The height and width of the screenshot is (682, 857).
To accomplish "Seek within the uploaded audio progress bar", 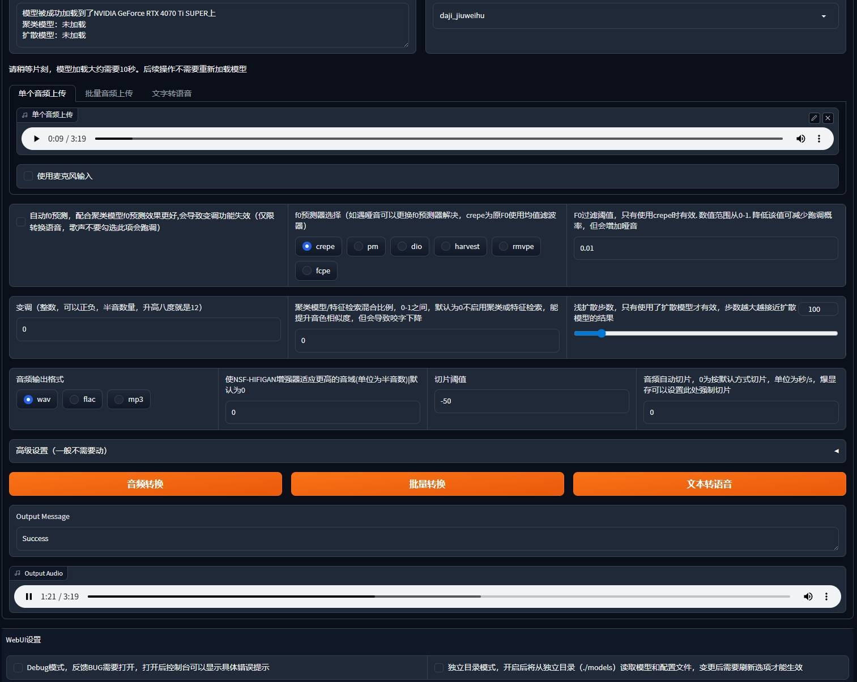I will pos(439,139).
